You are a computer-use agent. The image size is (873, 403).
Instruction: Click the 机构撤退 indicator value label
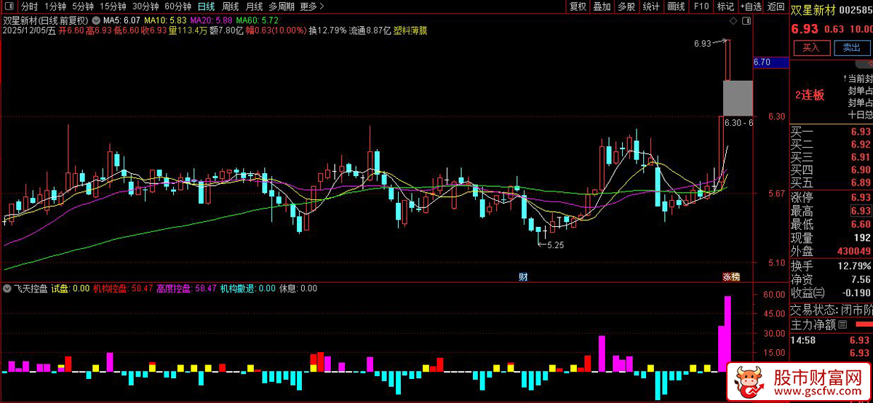(x=247, y=288)
